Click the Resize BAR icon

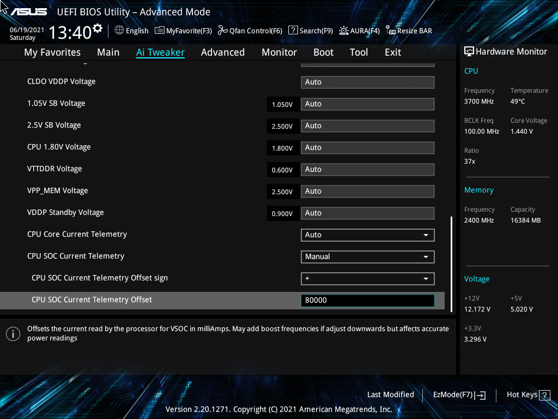pyautogui.click(x=408, y=31)
